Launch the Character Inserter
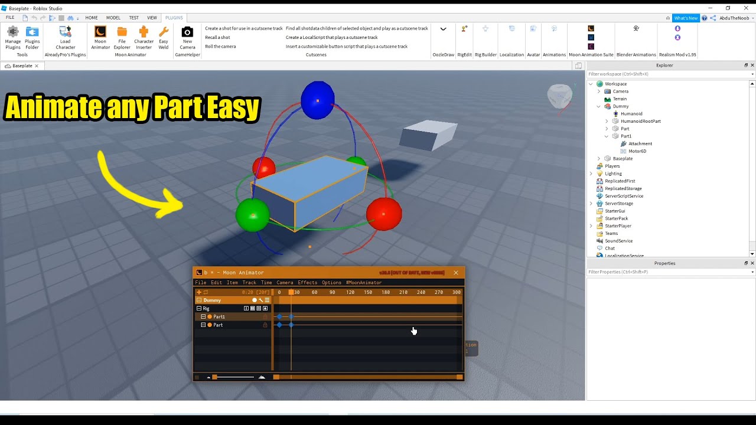This screenshot has height=425, width=756. pyautogui.click(x=144, y=38)
